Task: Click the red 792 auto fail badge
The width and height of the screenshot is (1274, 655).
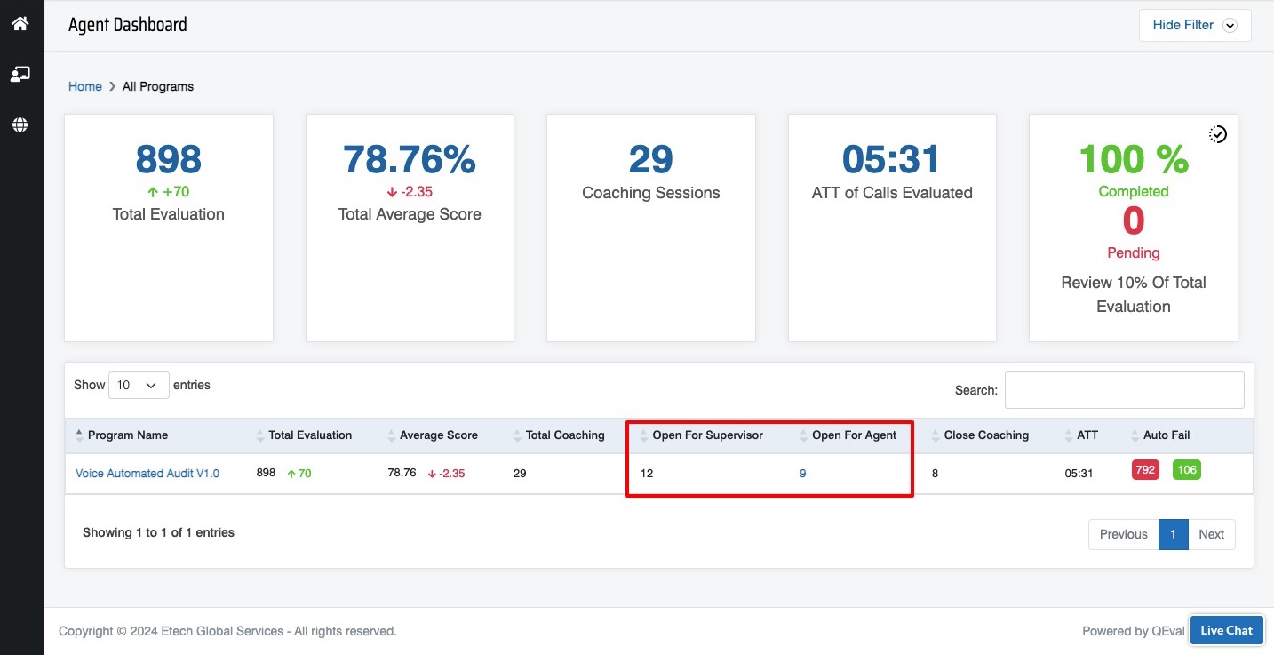Action: (x=1145, y=470)
